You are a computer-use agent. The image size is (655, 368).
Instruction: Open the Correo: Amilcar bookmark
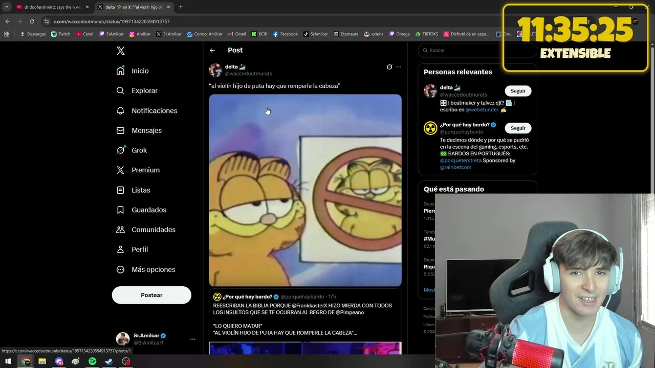(205, 34)
